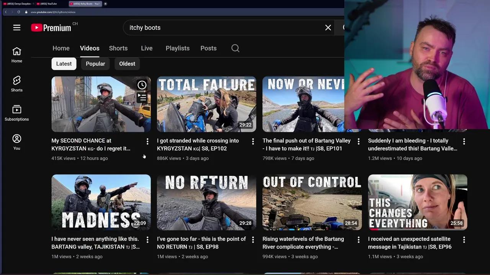Open OUT OF CONTROL video thumbnail
This screenshot has width=490, height=275.
(312, 202)
